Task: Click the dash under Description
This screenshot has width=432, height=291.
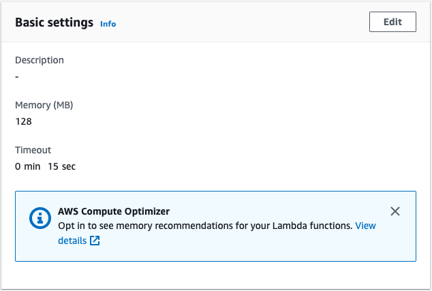Action: click(x=17, y=76)
